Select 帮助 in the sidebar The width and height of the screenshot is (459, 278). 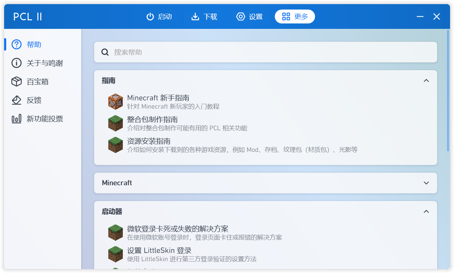43,44
